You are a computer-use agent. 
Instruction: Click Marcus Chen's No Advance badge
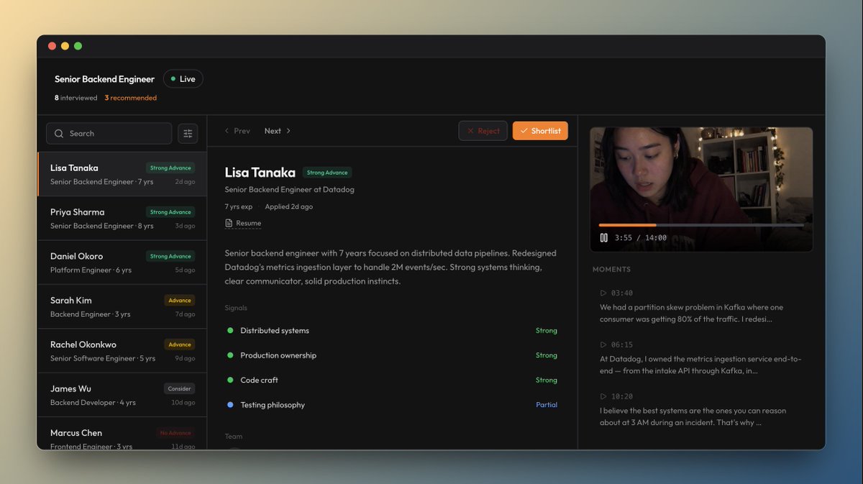(x=175, y=433)
